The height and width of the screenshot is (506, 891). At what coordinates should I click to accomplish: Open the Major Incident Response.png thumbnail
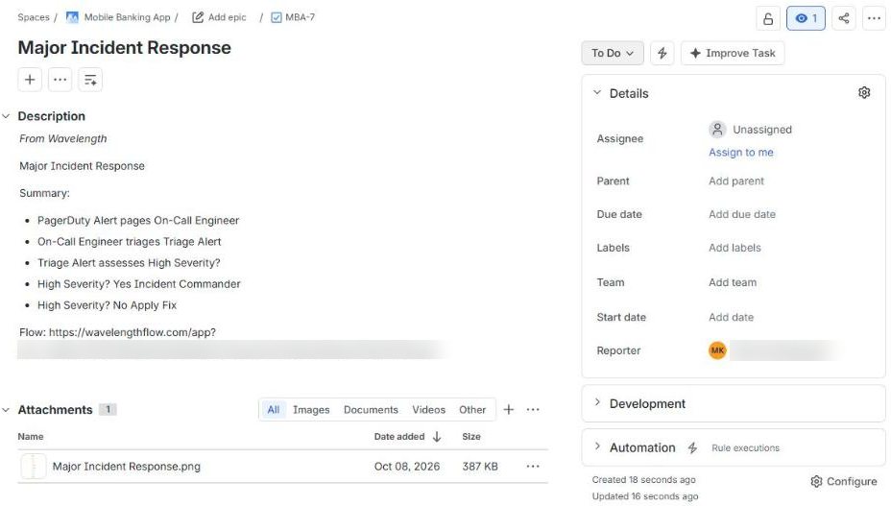[x=33, y=467]
